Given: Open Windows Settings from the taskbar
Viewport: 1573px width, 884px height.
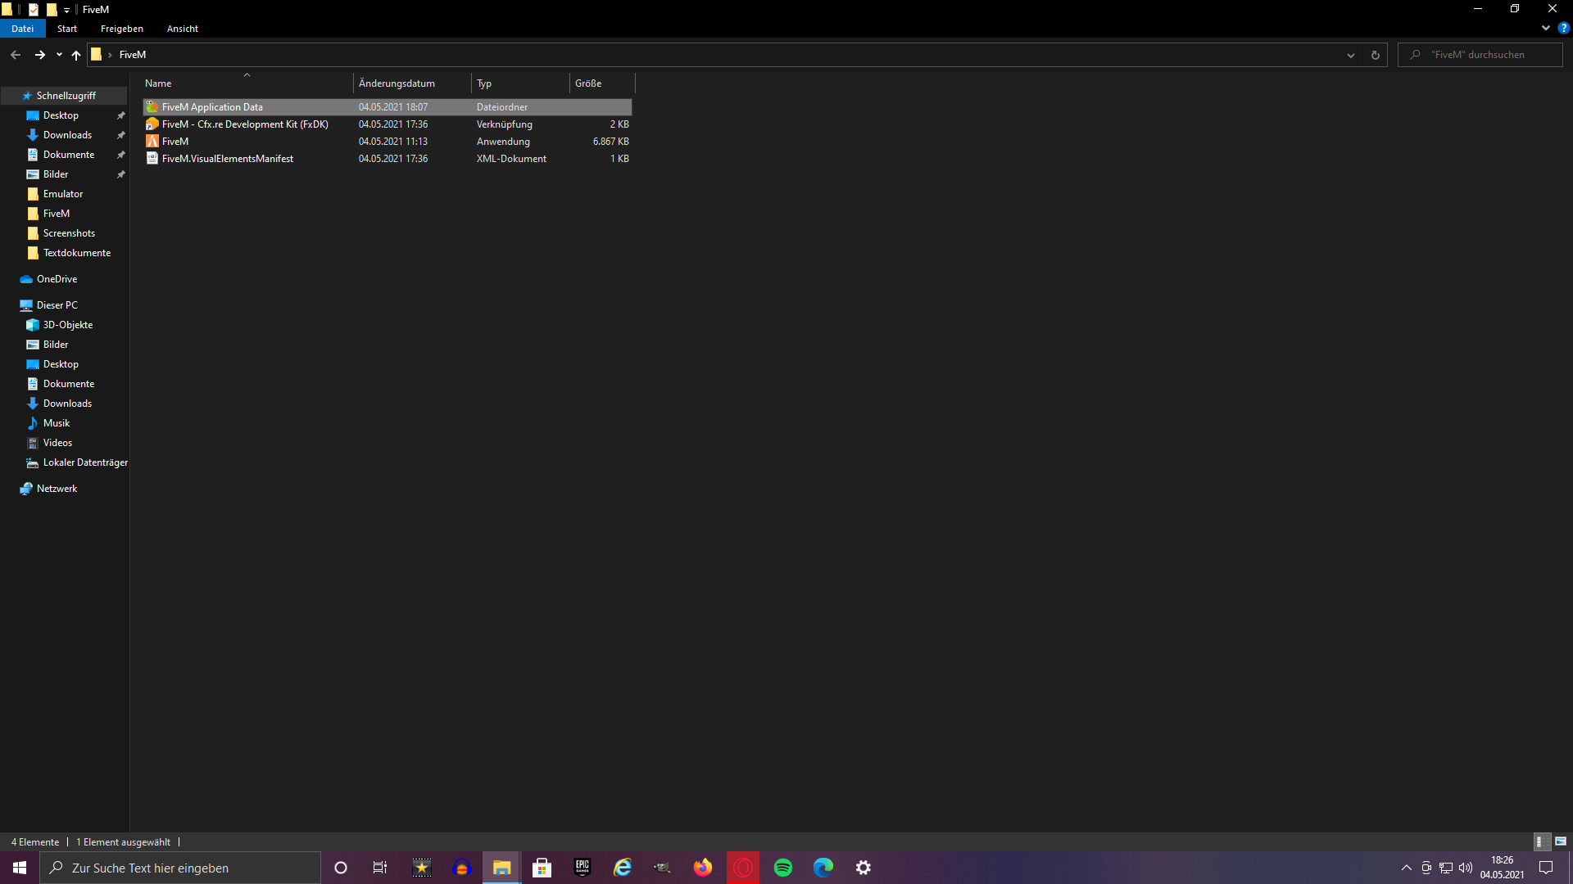Looking at the screenshot, I should click(863, 867).
